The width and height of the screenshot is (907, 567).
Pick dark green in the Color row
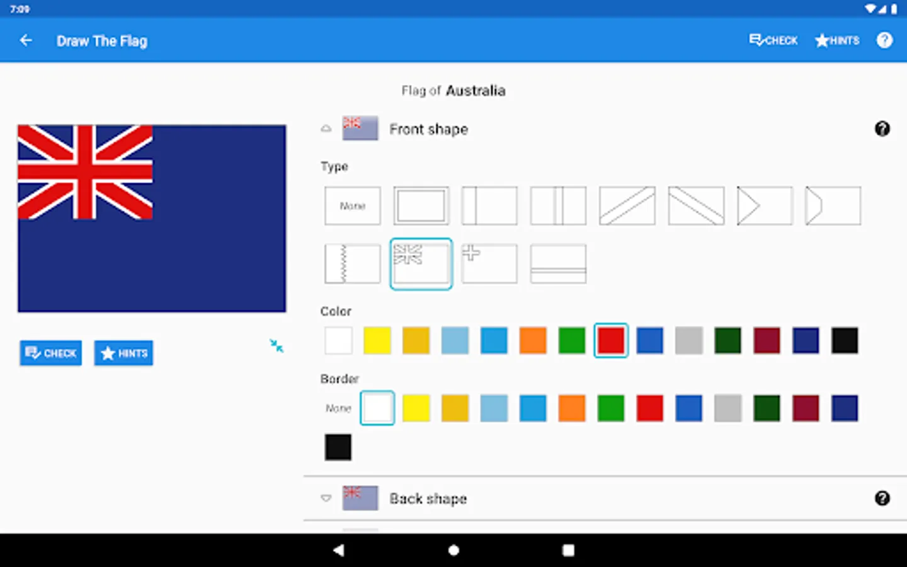(728, 341)
